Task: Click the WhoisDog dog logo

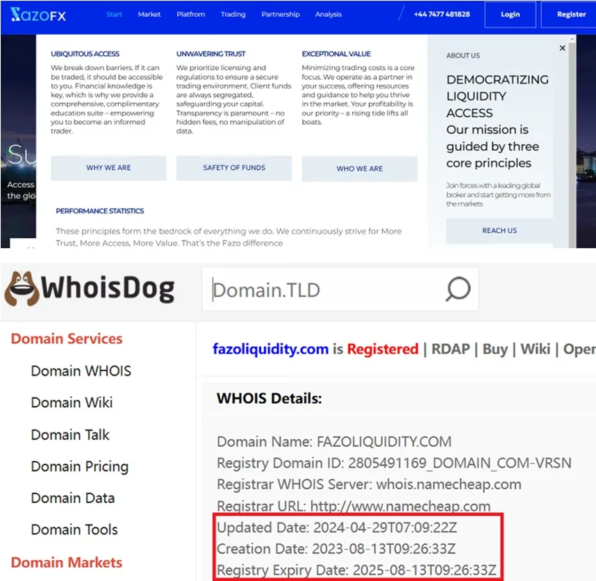Action: coord(22,288)
